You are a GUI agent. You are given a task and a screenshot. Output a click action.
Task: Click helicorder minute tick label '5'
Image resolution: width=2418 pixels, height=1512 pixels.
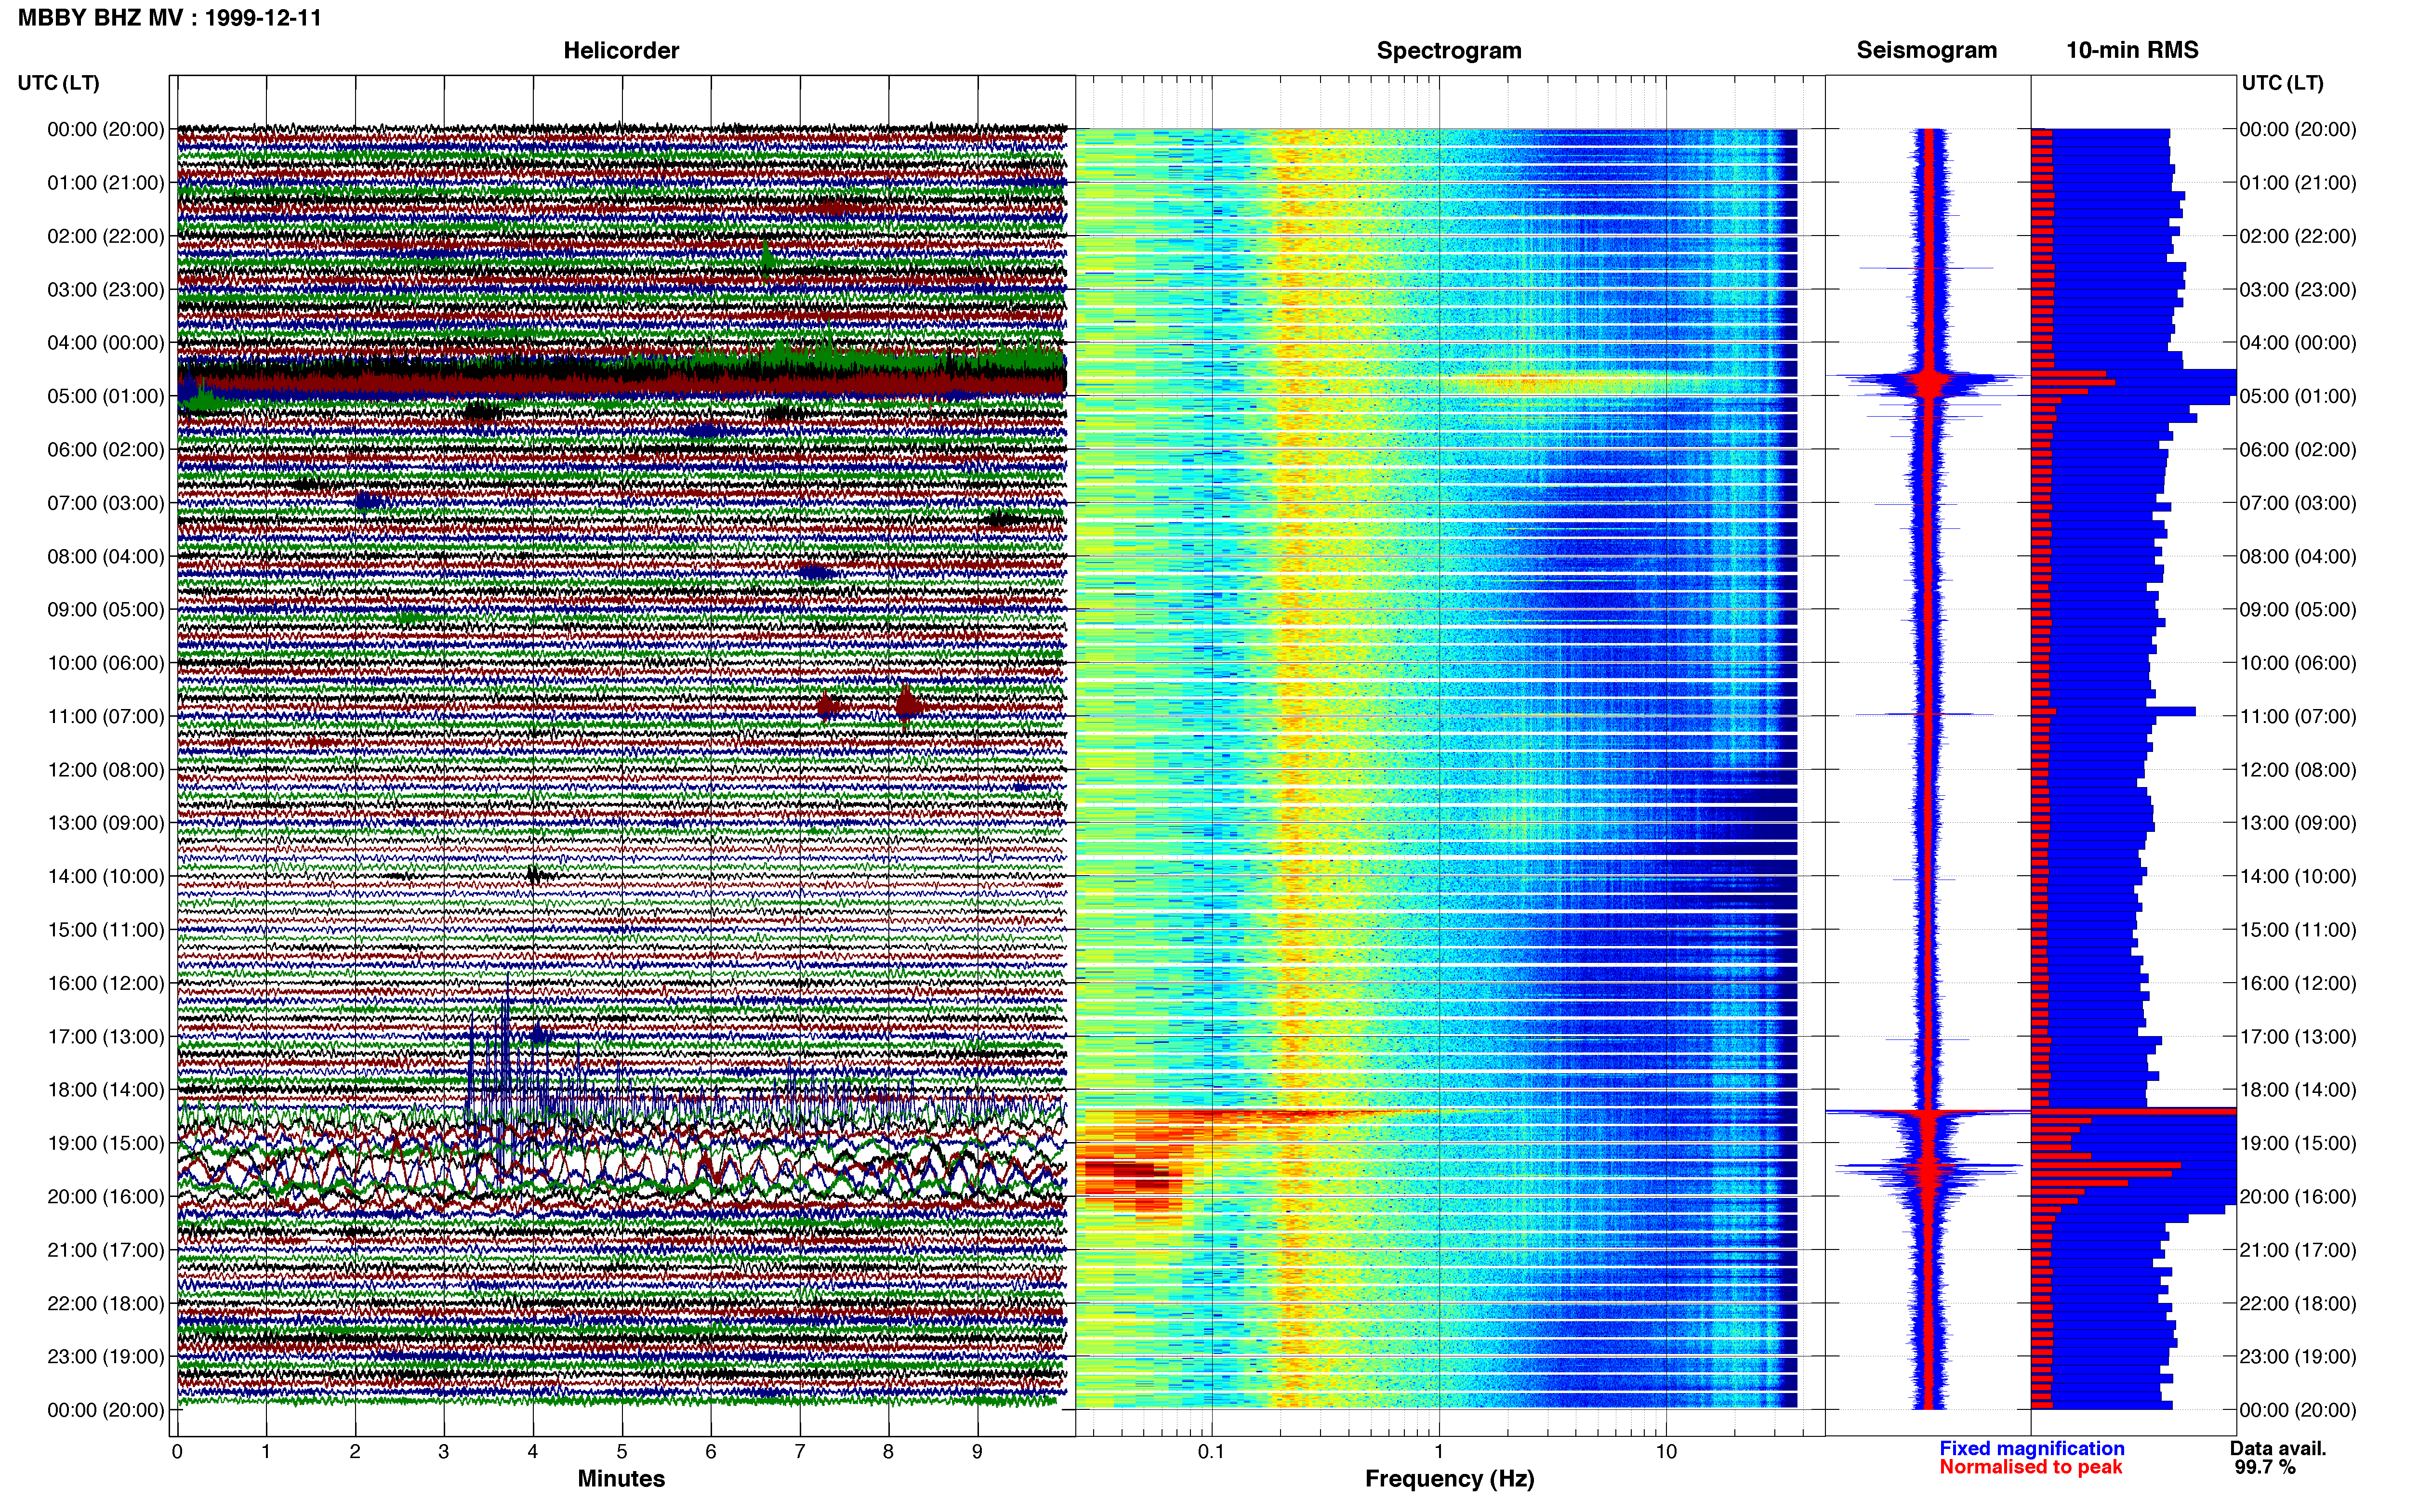(x=622, y=1451)
